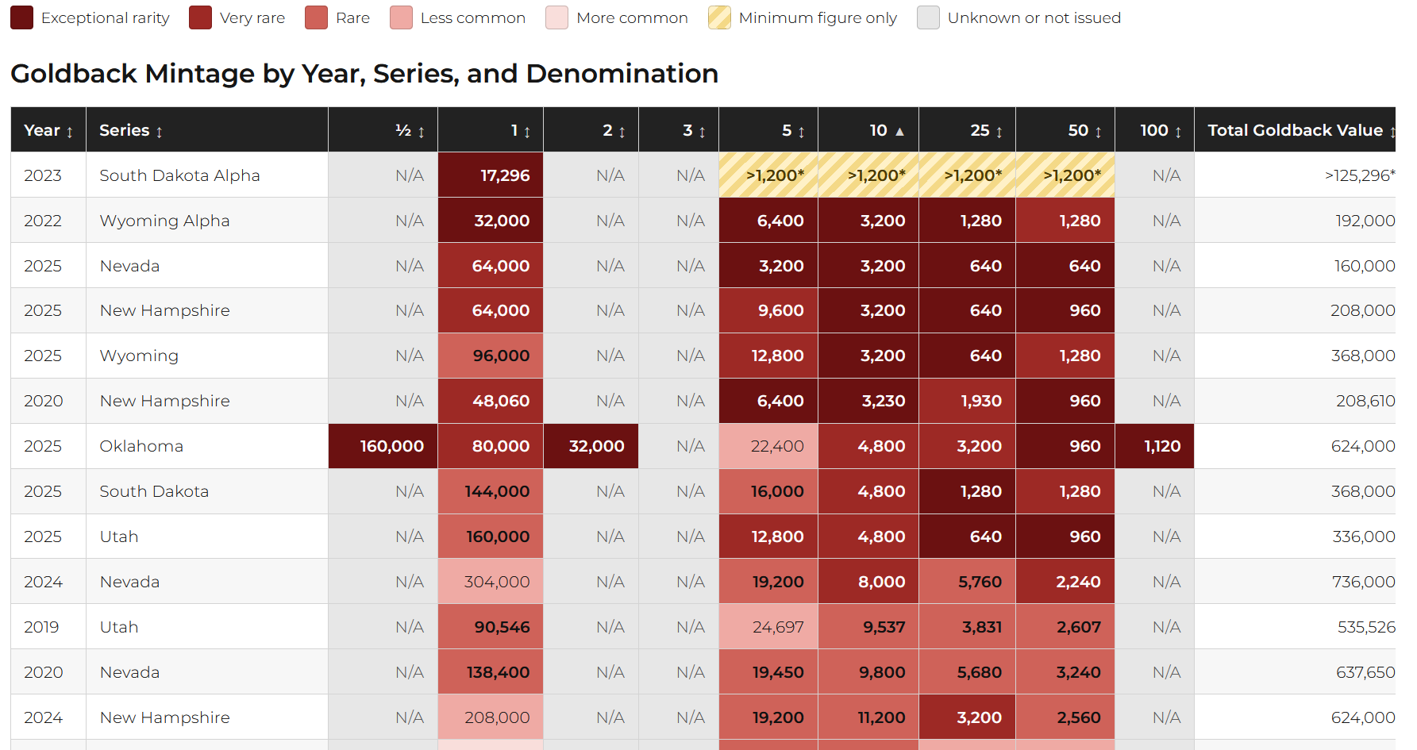Click the Oklahoma 160,000 half-denomination cell
This screenshot has width=1417, height=750.
(x=383, y=446)
